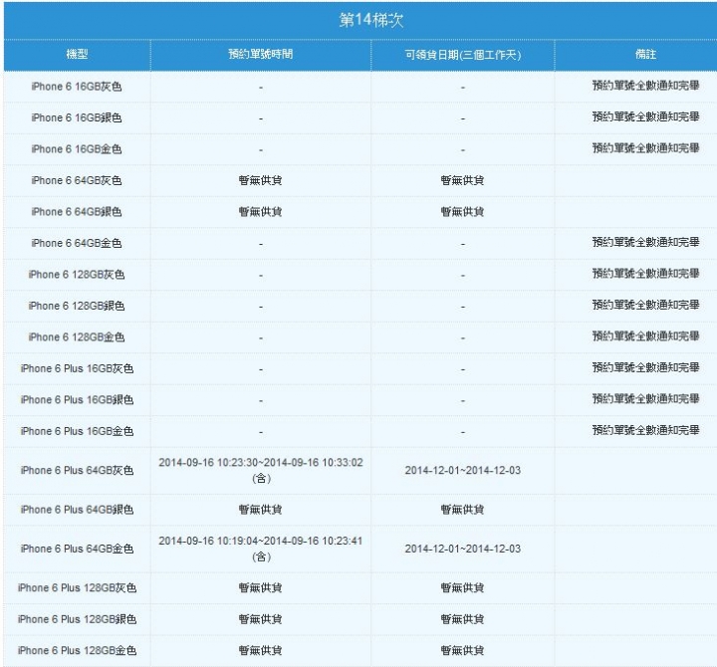Select the iPhone 6 128GB銀色 row label

pyautogui.click(x=77, y=306)
